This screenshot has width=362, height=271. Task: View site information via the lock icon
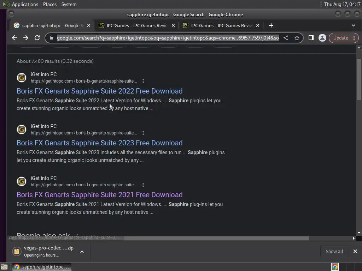click(51, 38)
